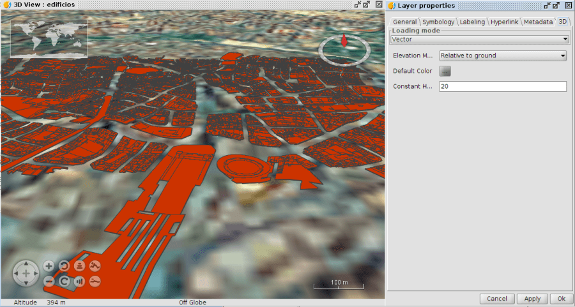Expand the Elevation Mode dropdown
575x307 pixels.
(x=503, y=56)
